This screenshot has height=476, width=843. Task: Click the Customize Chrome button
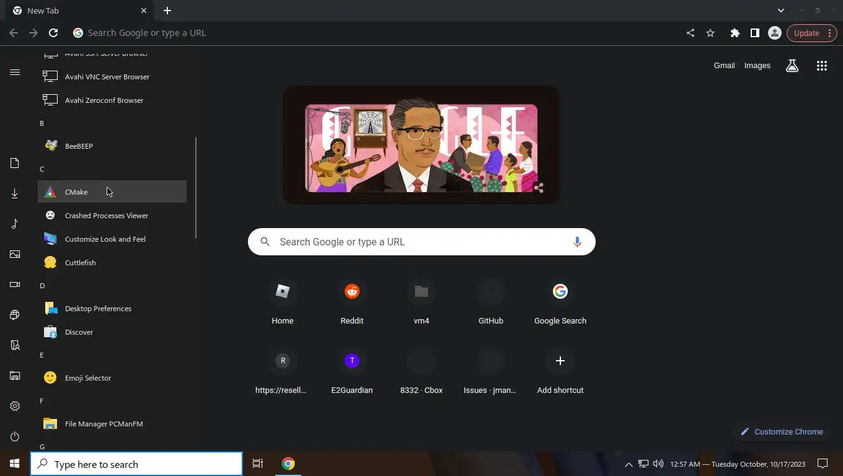[x=782, y=431]
